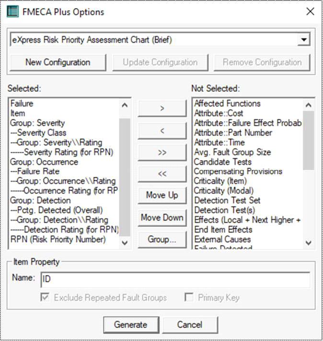
Task: Toggle the Primary Key checkbox
Action: click(189, 297)
